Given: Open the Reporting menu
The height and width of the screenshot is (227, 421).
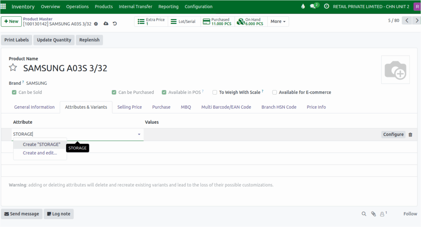Looking at the screenshot, I should click(x=168, y=7).
